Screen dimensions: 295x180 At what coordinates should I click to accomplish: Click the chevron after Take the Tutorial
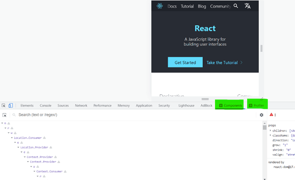tap(242, 63)
